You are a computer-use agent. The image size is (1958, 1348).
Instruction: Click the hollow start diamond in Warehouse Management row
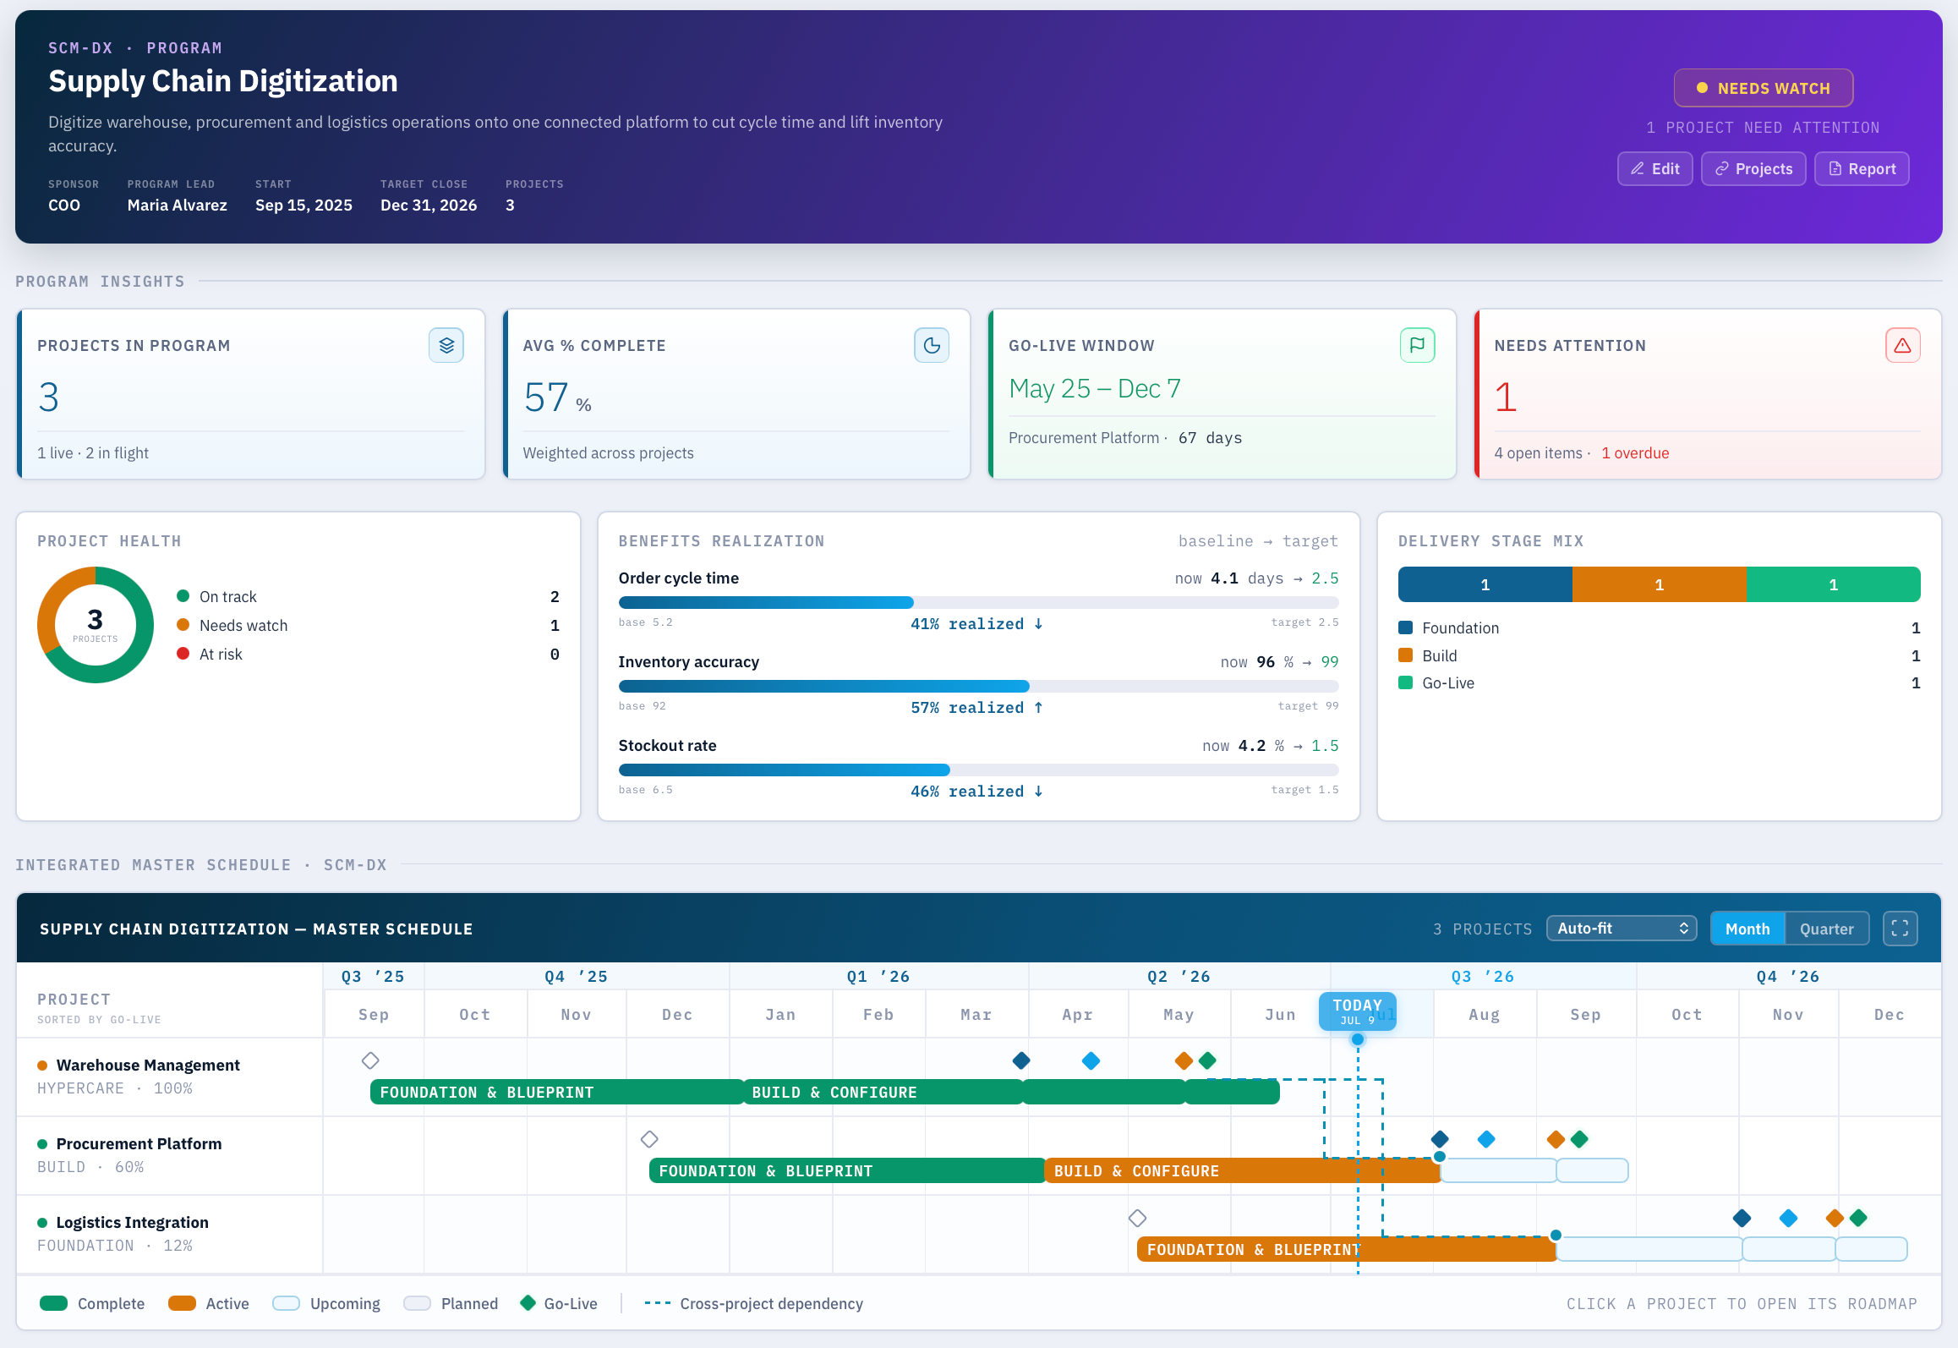click(x=370, y=1060)
